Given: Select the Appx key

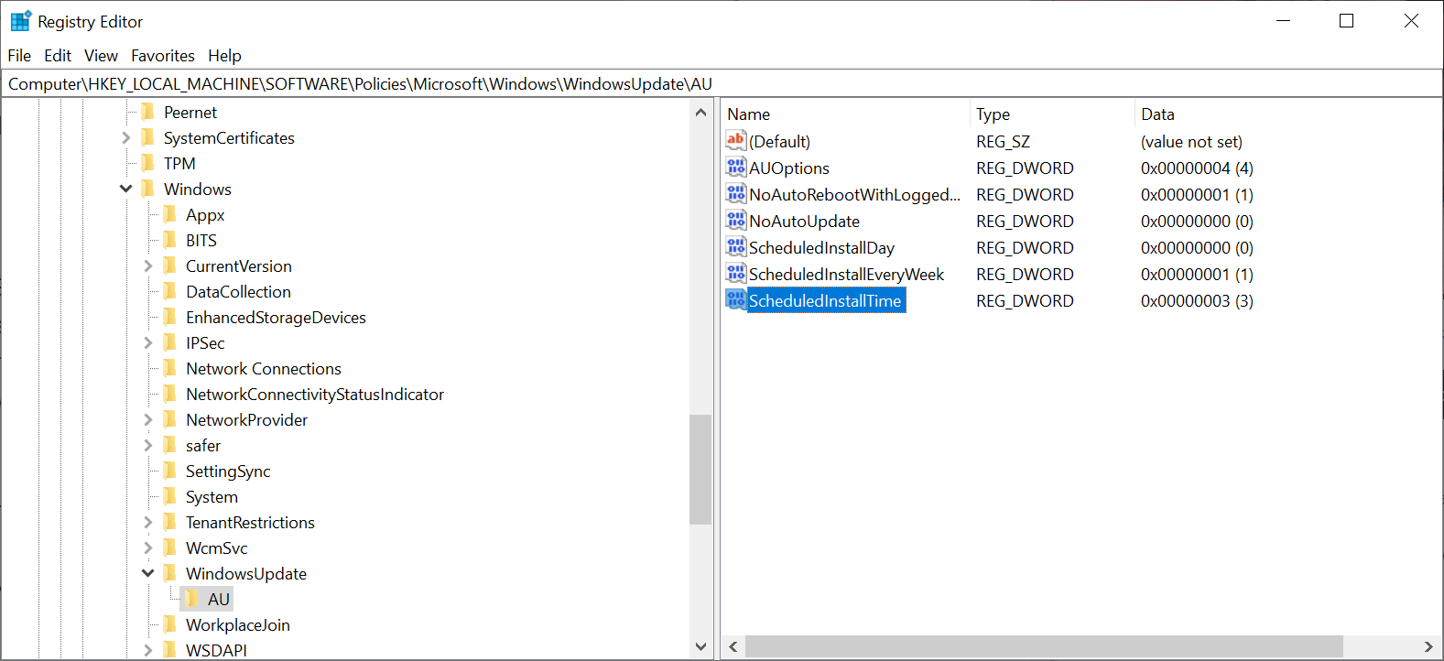Looking at the screenshot, I should click(205, 214).
